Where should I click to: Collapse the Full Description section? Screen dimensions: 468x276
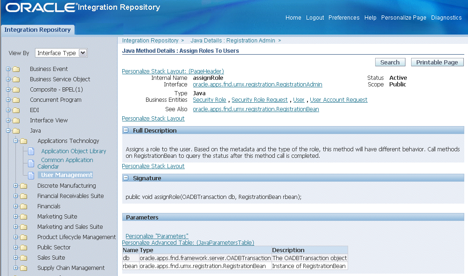point(126,130)
